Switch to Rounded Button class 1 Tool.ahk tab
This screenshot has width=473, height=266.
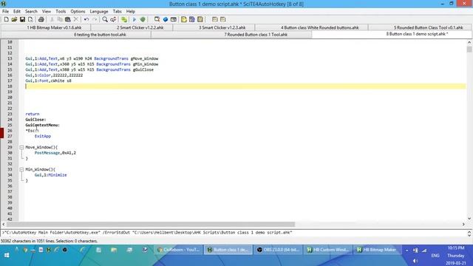(x=231, y=35)
